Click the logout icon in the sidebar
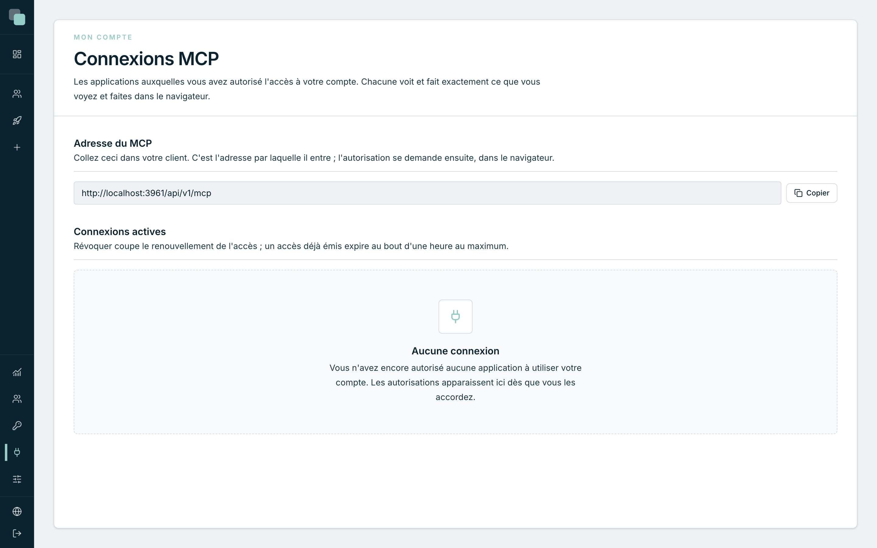877x548 pixels. 17,533
